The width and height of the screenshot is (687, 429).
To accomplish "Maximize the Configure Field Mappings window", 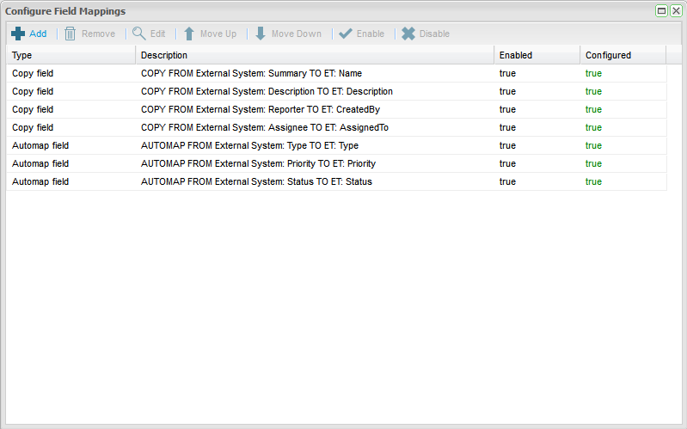I will pyautogui.click(x=661, y=11).
